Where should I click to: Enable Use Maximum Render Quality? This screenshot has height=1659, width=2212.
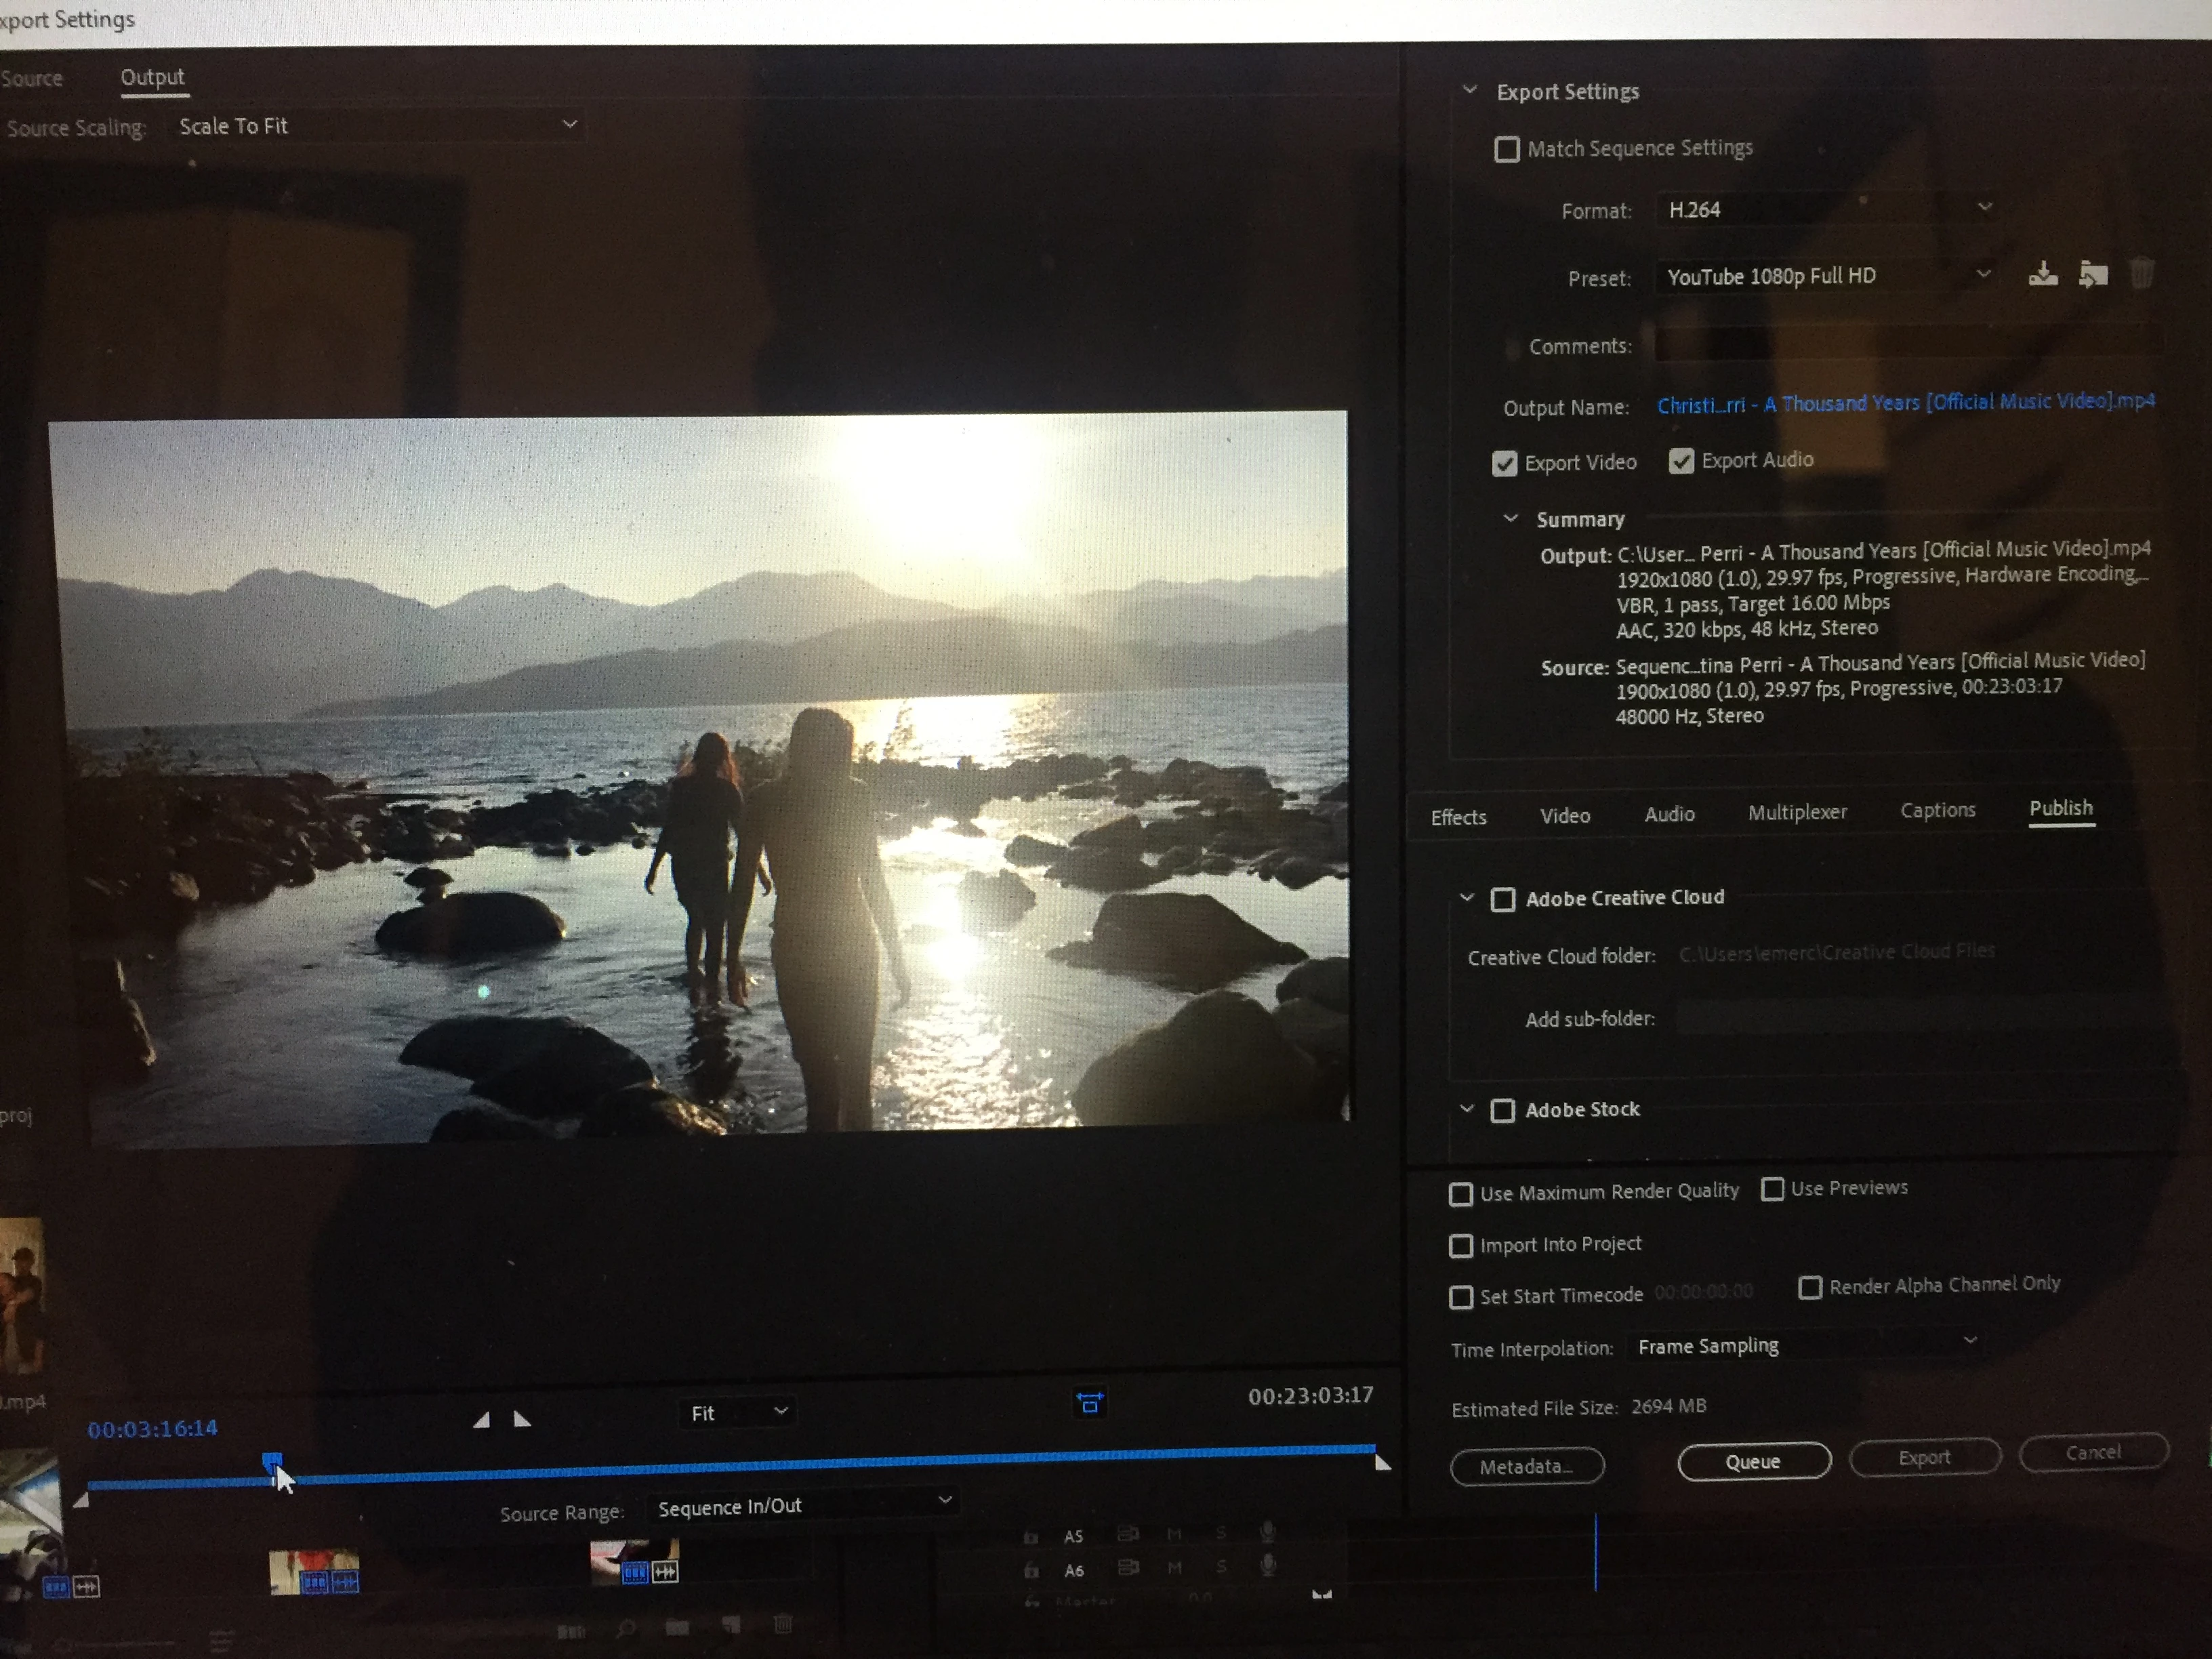click(x=1461, y=1194)
